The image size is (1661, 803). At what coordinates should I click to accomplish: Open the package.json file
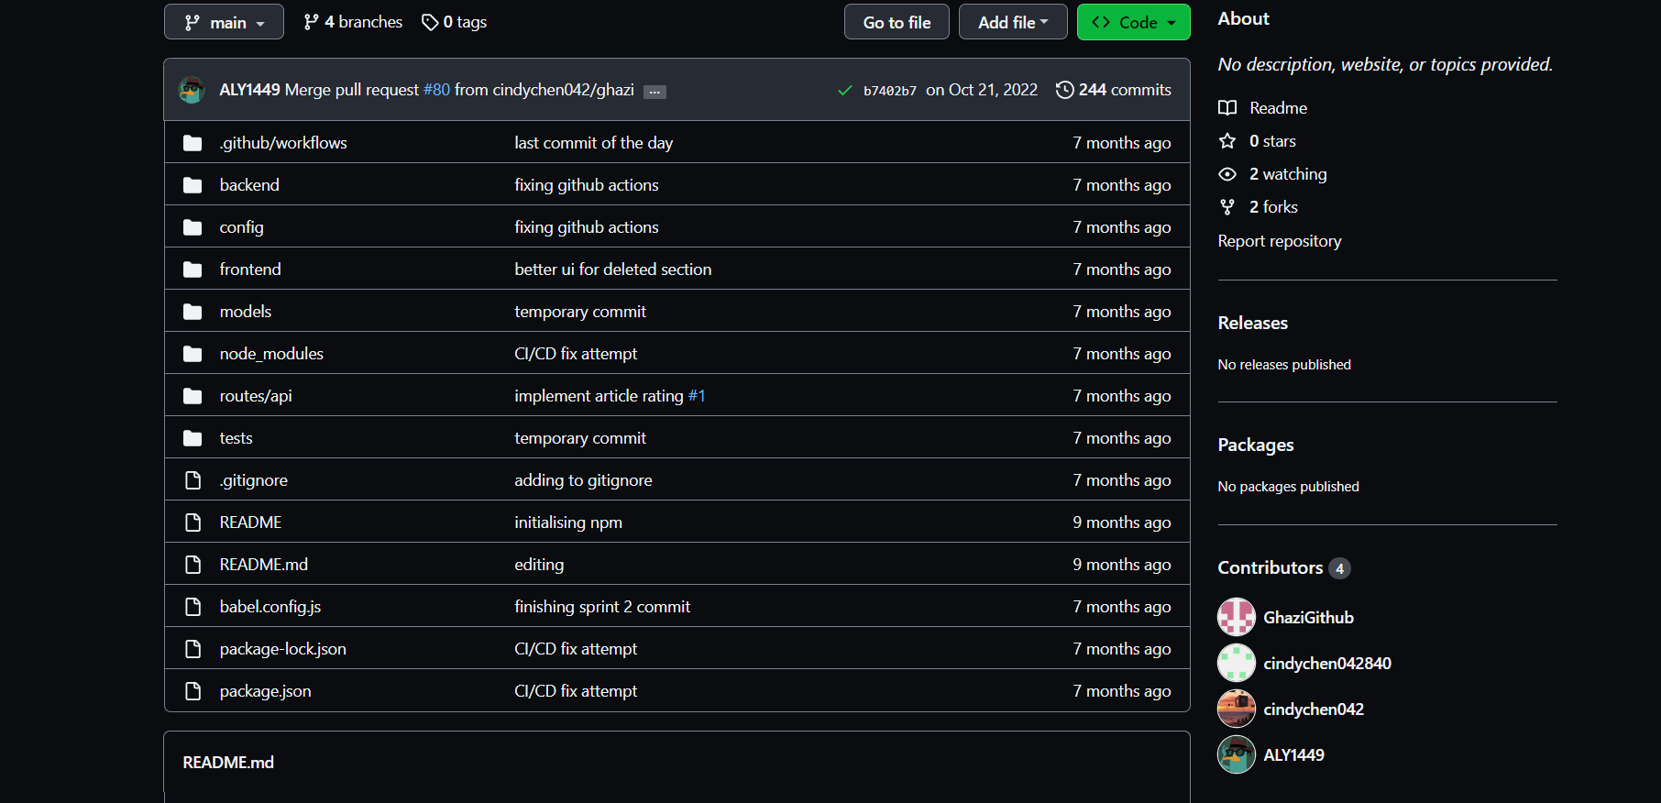click(265, 691)
